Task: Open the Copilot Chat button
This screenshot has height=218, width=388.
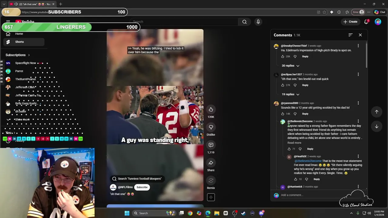Action: click(x=380, y=12)
